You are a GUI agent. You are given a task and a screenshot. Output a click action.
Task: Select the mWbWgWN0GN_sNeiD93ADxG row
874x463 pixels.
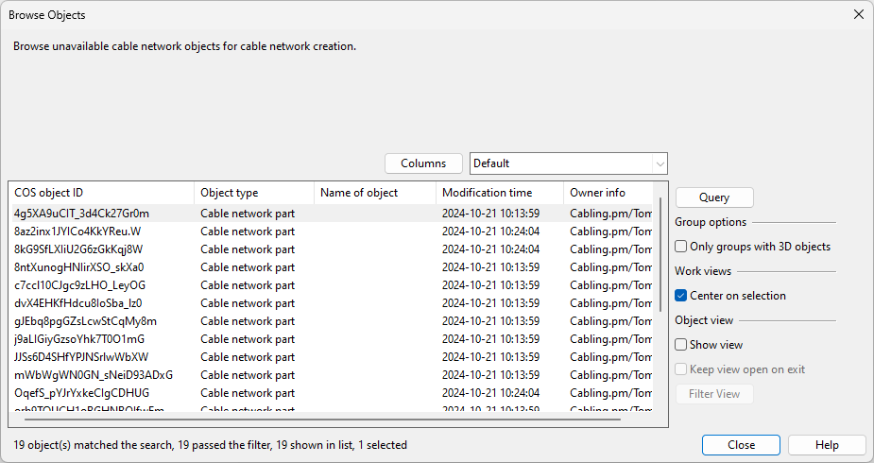[x=94, y=375]
